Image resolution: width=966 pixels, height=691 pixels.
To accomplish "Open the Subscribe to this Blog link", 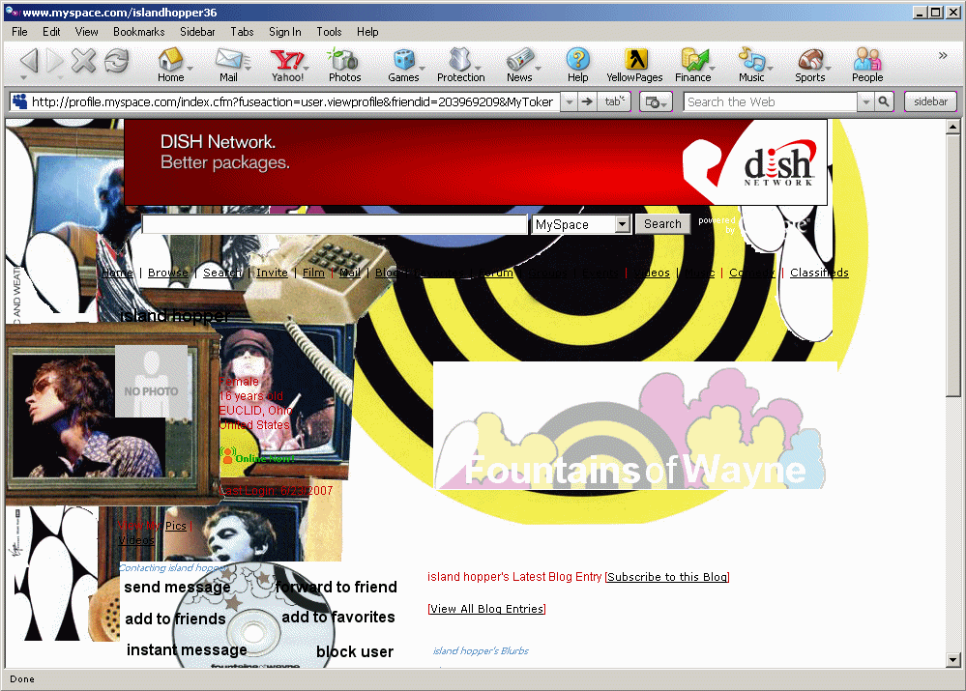I will point(667,577).
